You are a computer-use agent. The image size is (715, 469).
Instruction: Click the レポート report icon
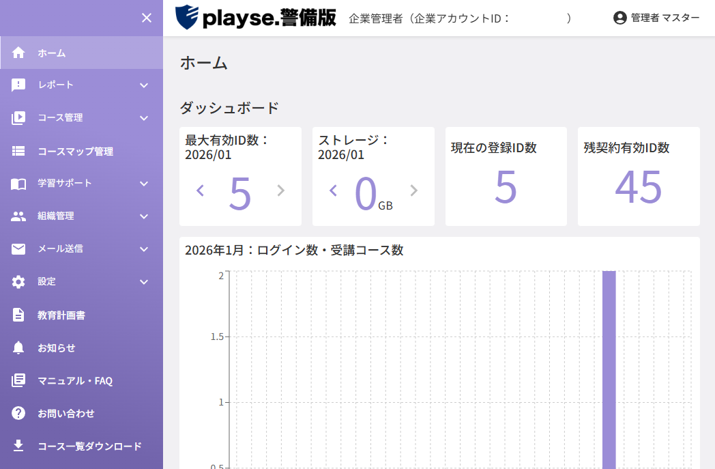pyautogui.click(x=18, y=85)
